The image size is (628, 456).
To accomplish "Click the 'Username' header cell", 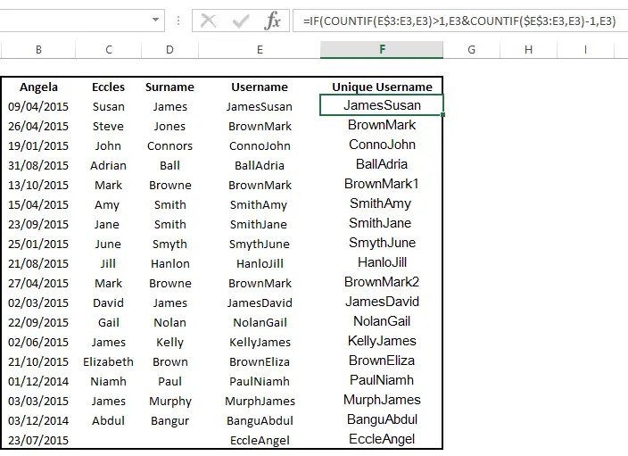I will 260,87.
